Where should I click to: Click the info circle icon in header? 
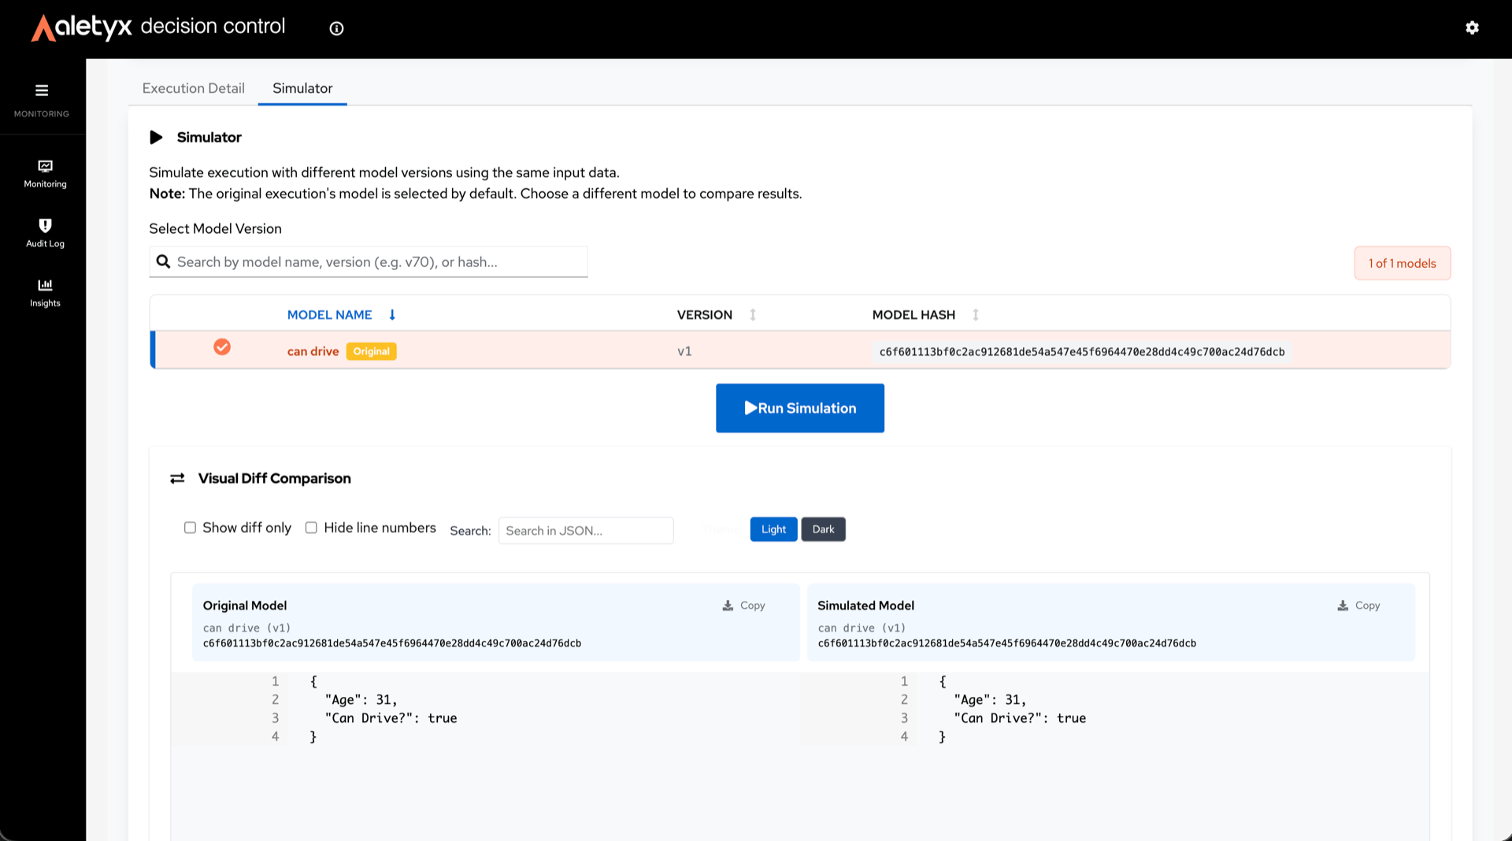pos(336,29)
